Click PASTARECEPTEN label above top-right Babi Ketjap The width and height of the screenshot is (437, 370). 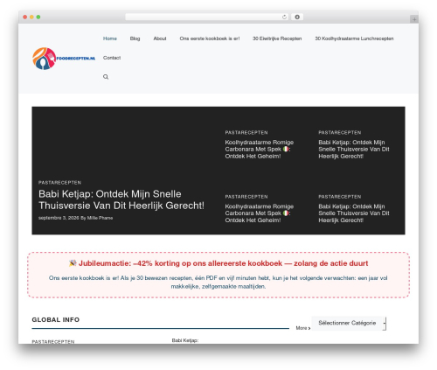(340, 132)
